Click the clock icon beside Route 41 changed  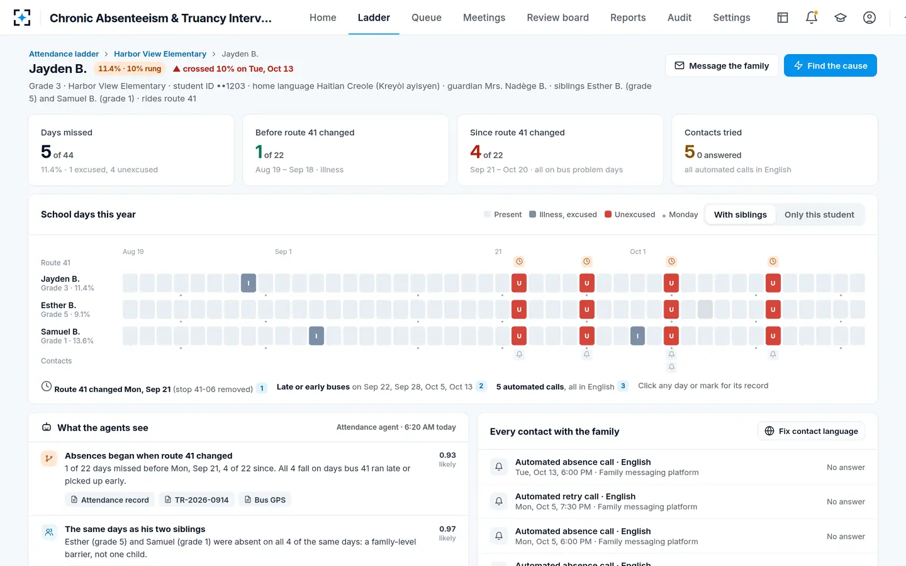[x=47, y=386]
